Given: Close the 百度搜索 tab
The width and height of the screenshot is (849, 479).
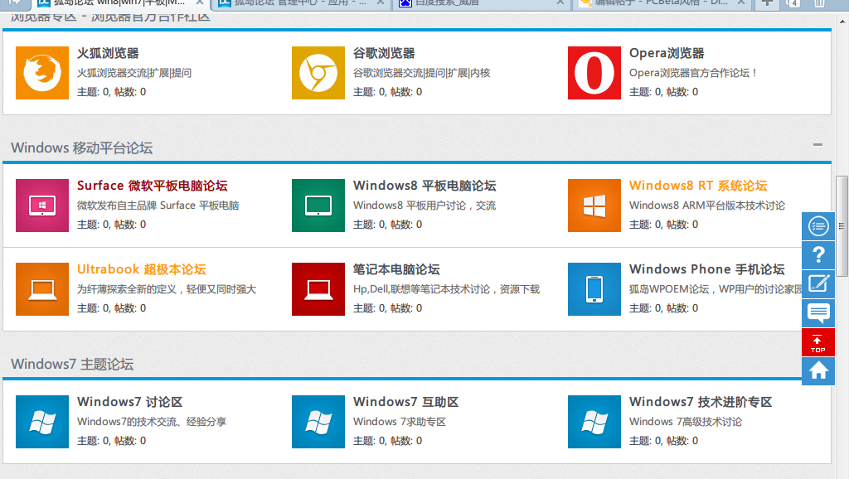Looking at the screenshot, I should (560, 2).
